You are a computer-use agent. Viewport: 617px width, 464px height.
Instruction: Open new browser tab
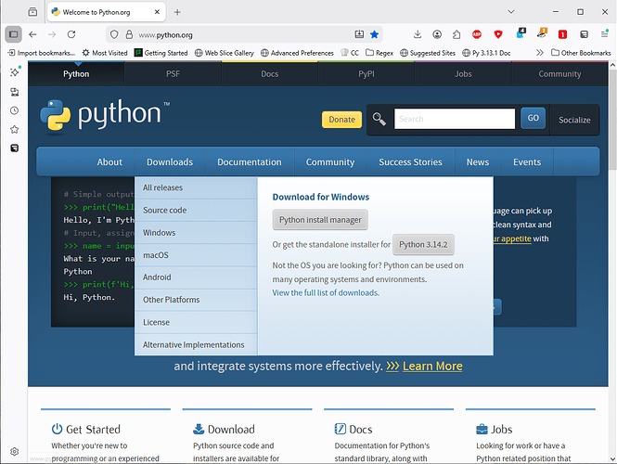pyautogui.click(x=177, y=12)
